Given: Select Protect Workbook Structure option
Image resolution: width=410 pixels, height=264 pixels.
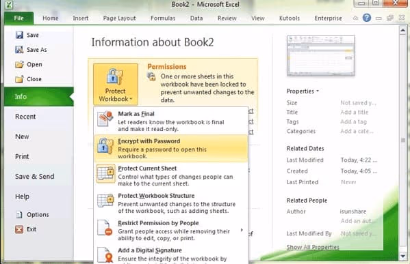Looking at the screenshot, I should (x=170, y=203).
